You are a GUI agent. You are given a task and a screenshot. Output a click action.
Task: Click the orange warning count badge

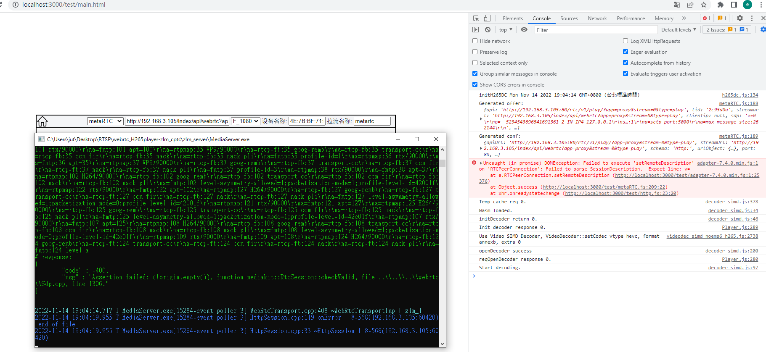pyautogui.click(x=722, y=18)
